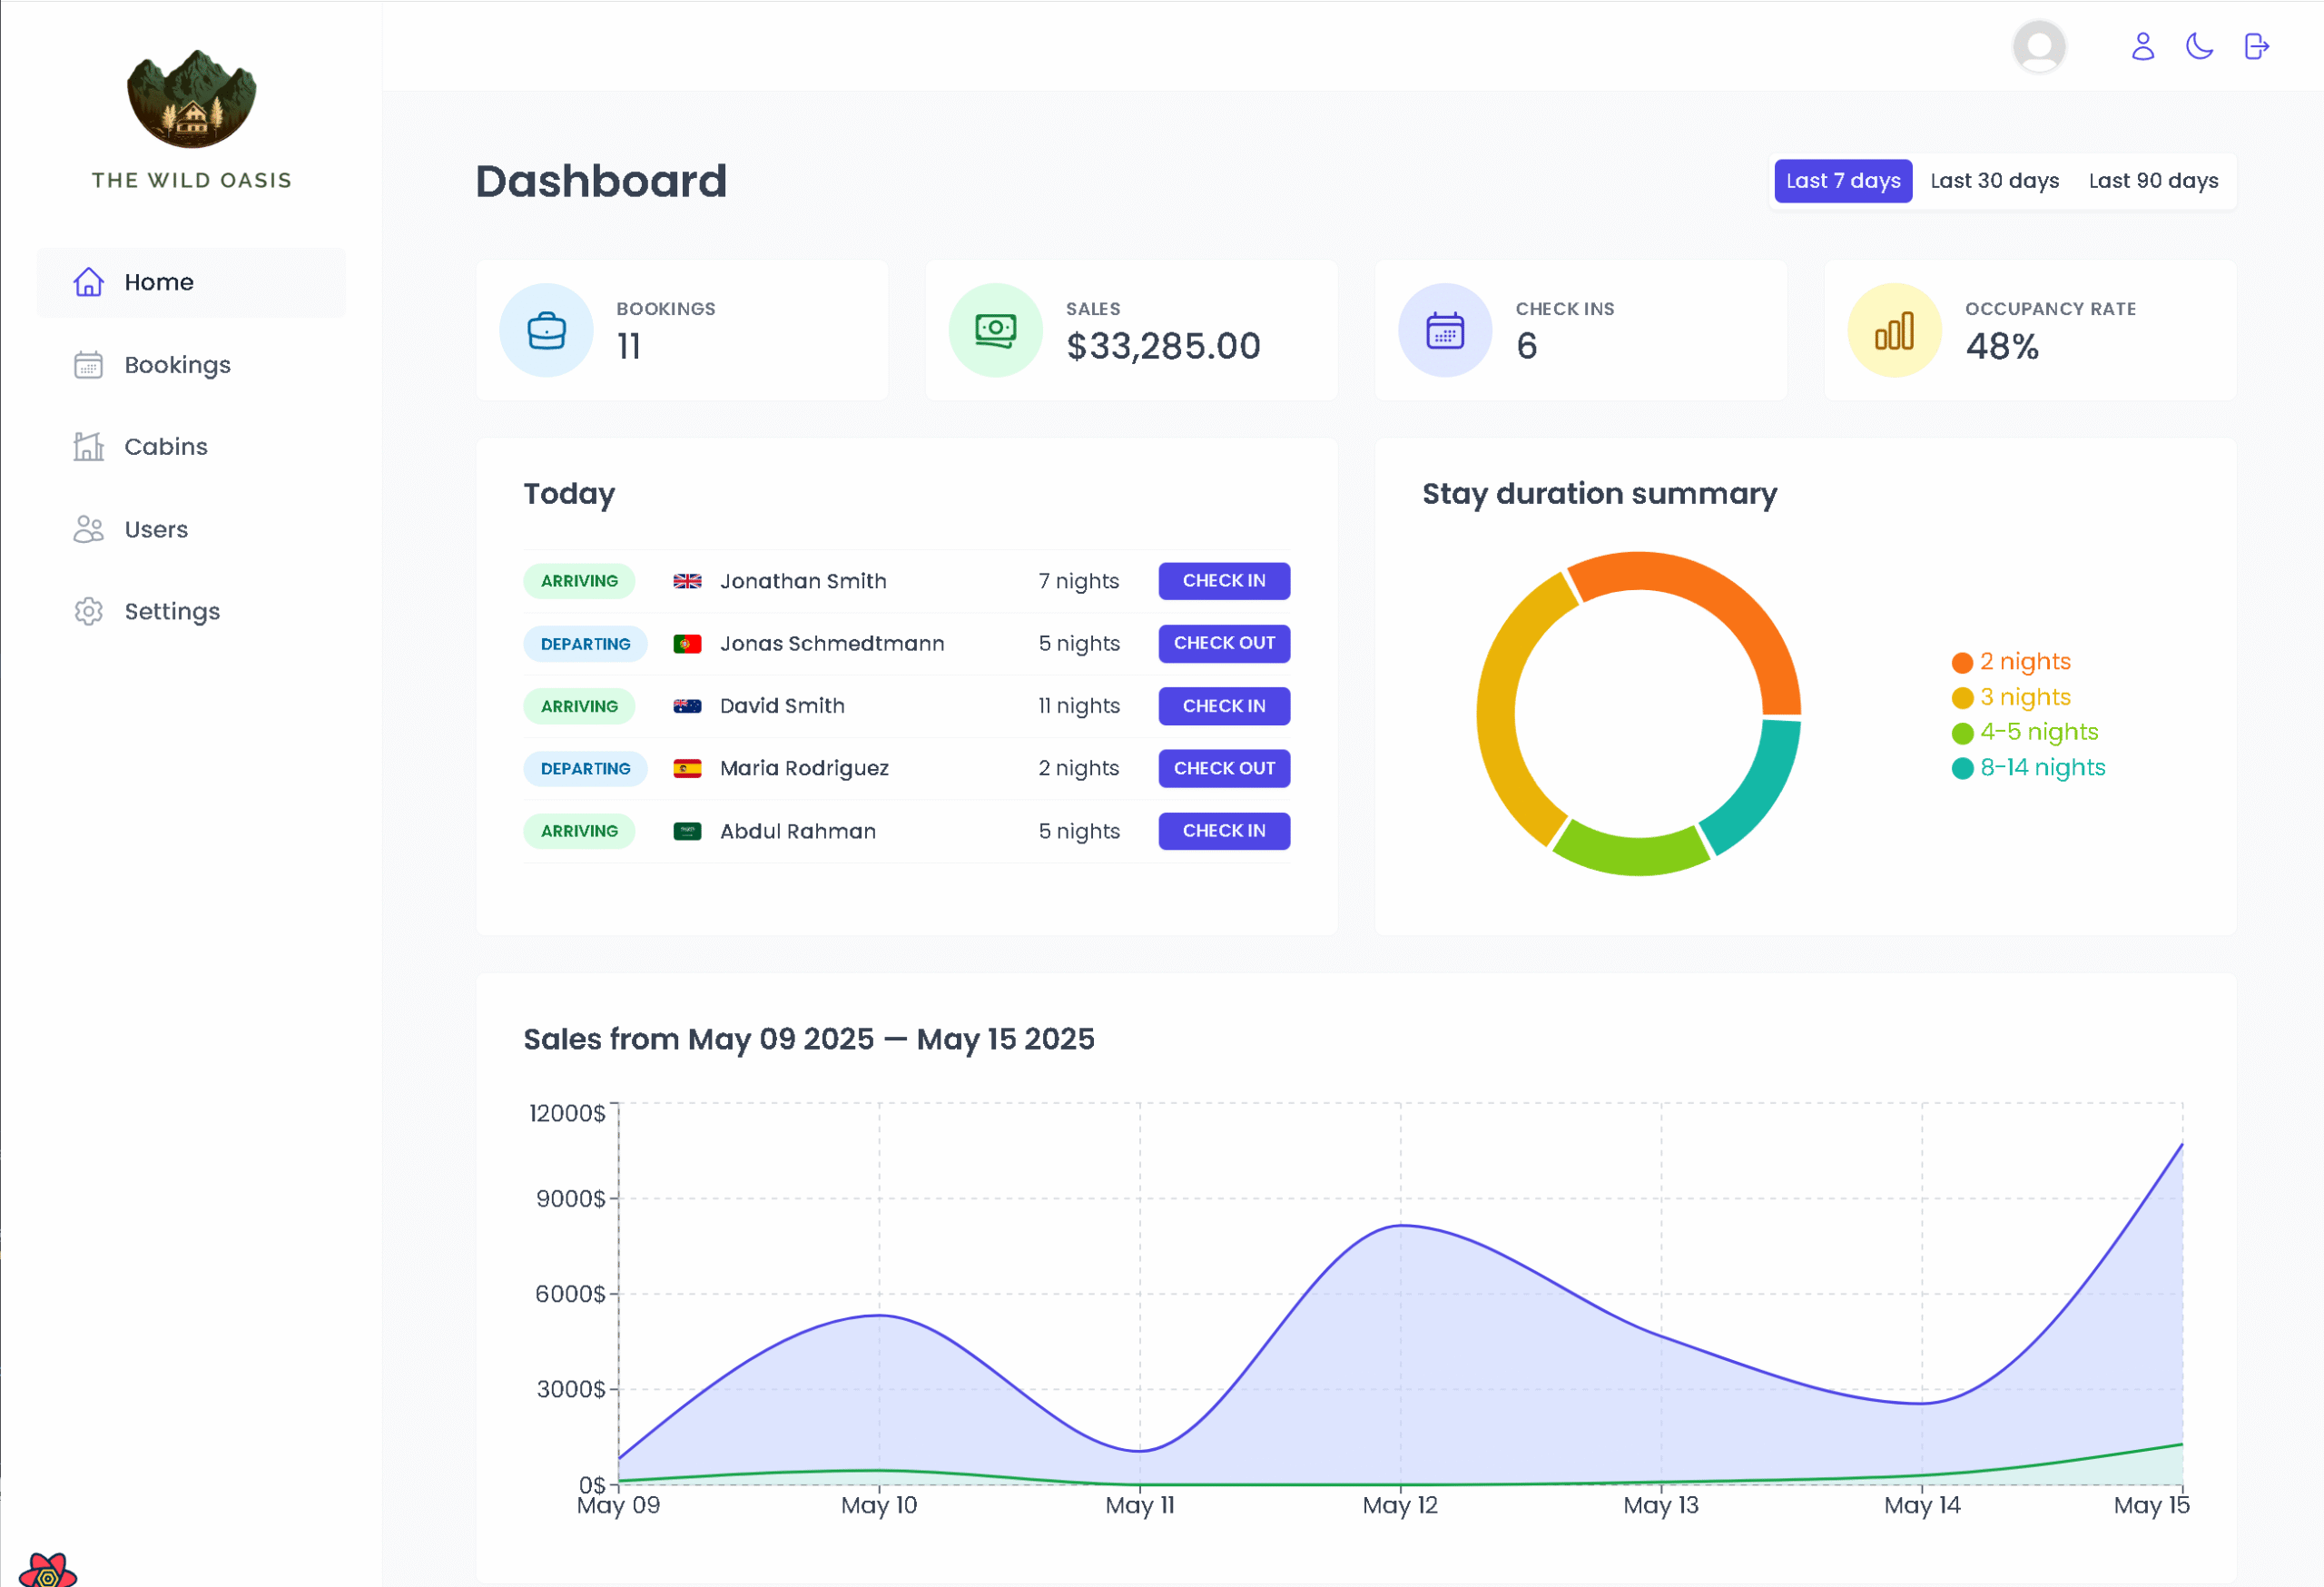
Task: Click the user avatar image
Action: click(2039, 46)
